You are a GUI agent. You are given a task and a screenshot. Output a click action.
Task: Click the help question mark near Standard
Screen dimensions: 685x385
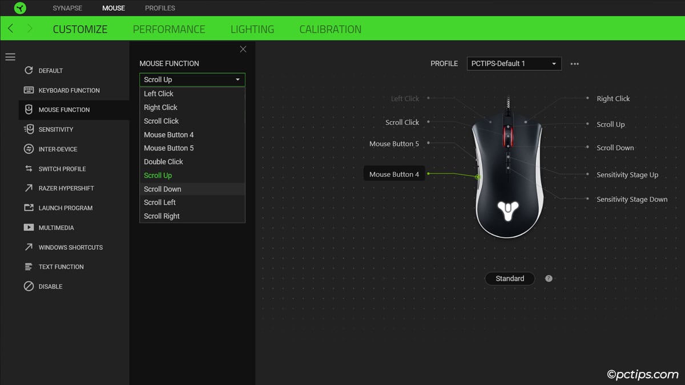(x=549, y=279)
